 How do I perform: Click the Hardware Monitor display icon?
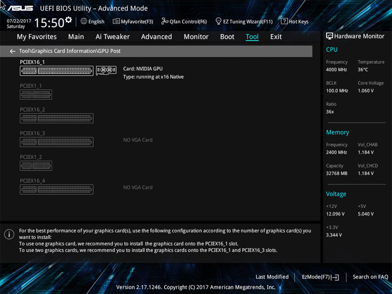[x=329, y=36]
